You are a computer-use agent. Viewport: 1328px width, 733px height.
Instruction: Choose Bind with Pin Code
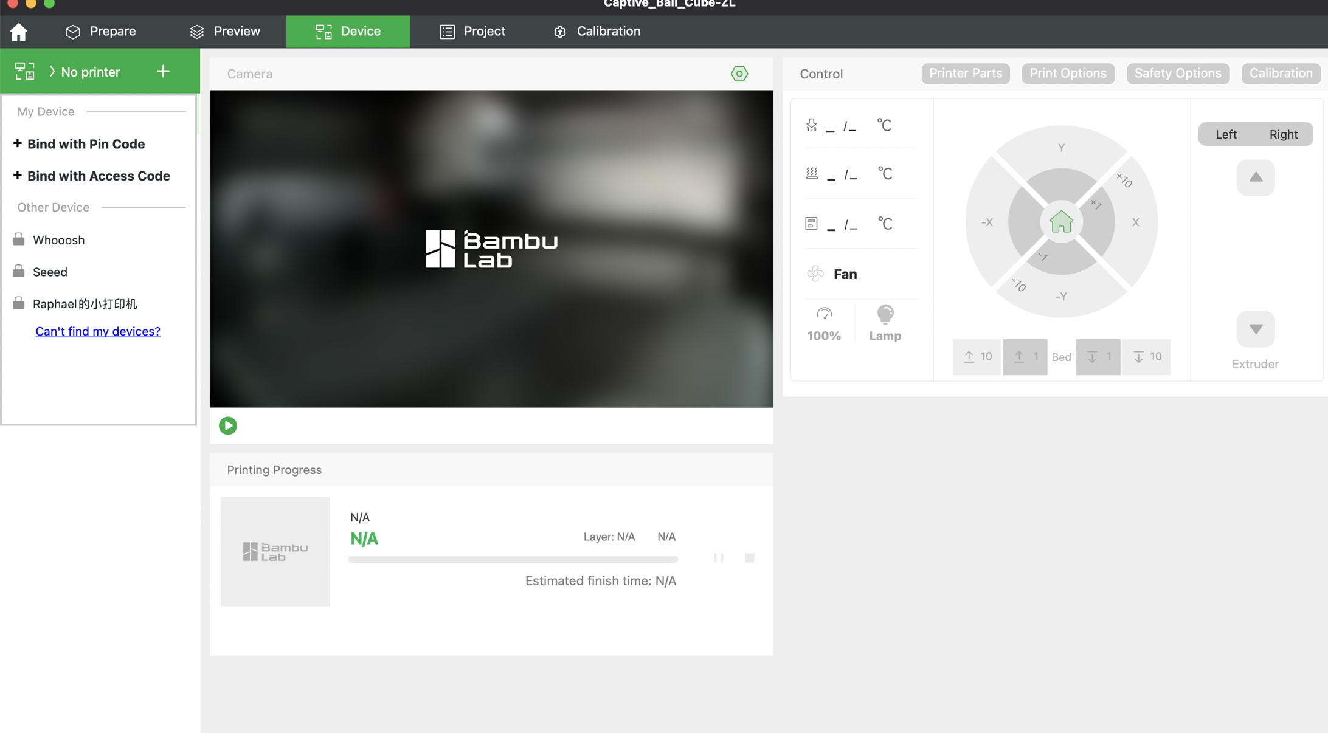tap(79, 144)
